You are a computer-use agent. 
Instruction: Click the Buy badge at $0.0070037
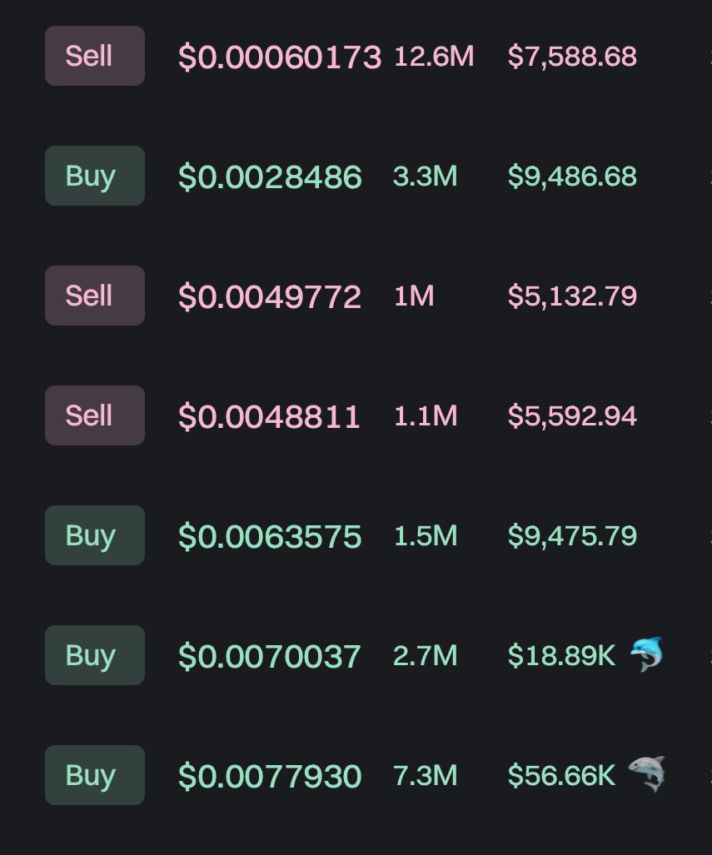[x=95, y=655]
